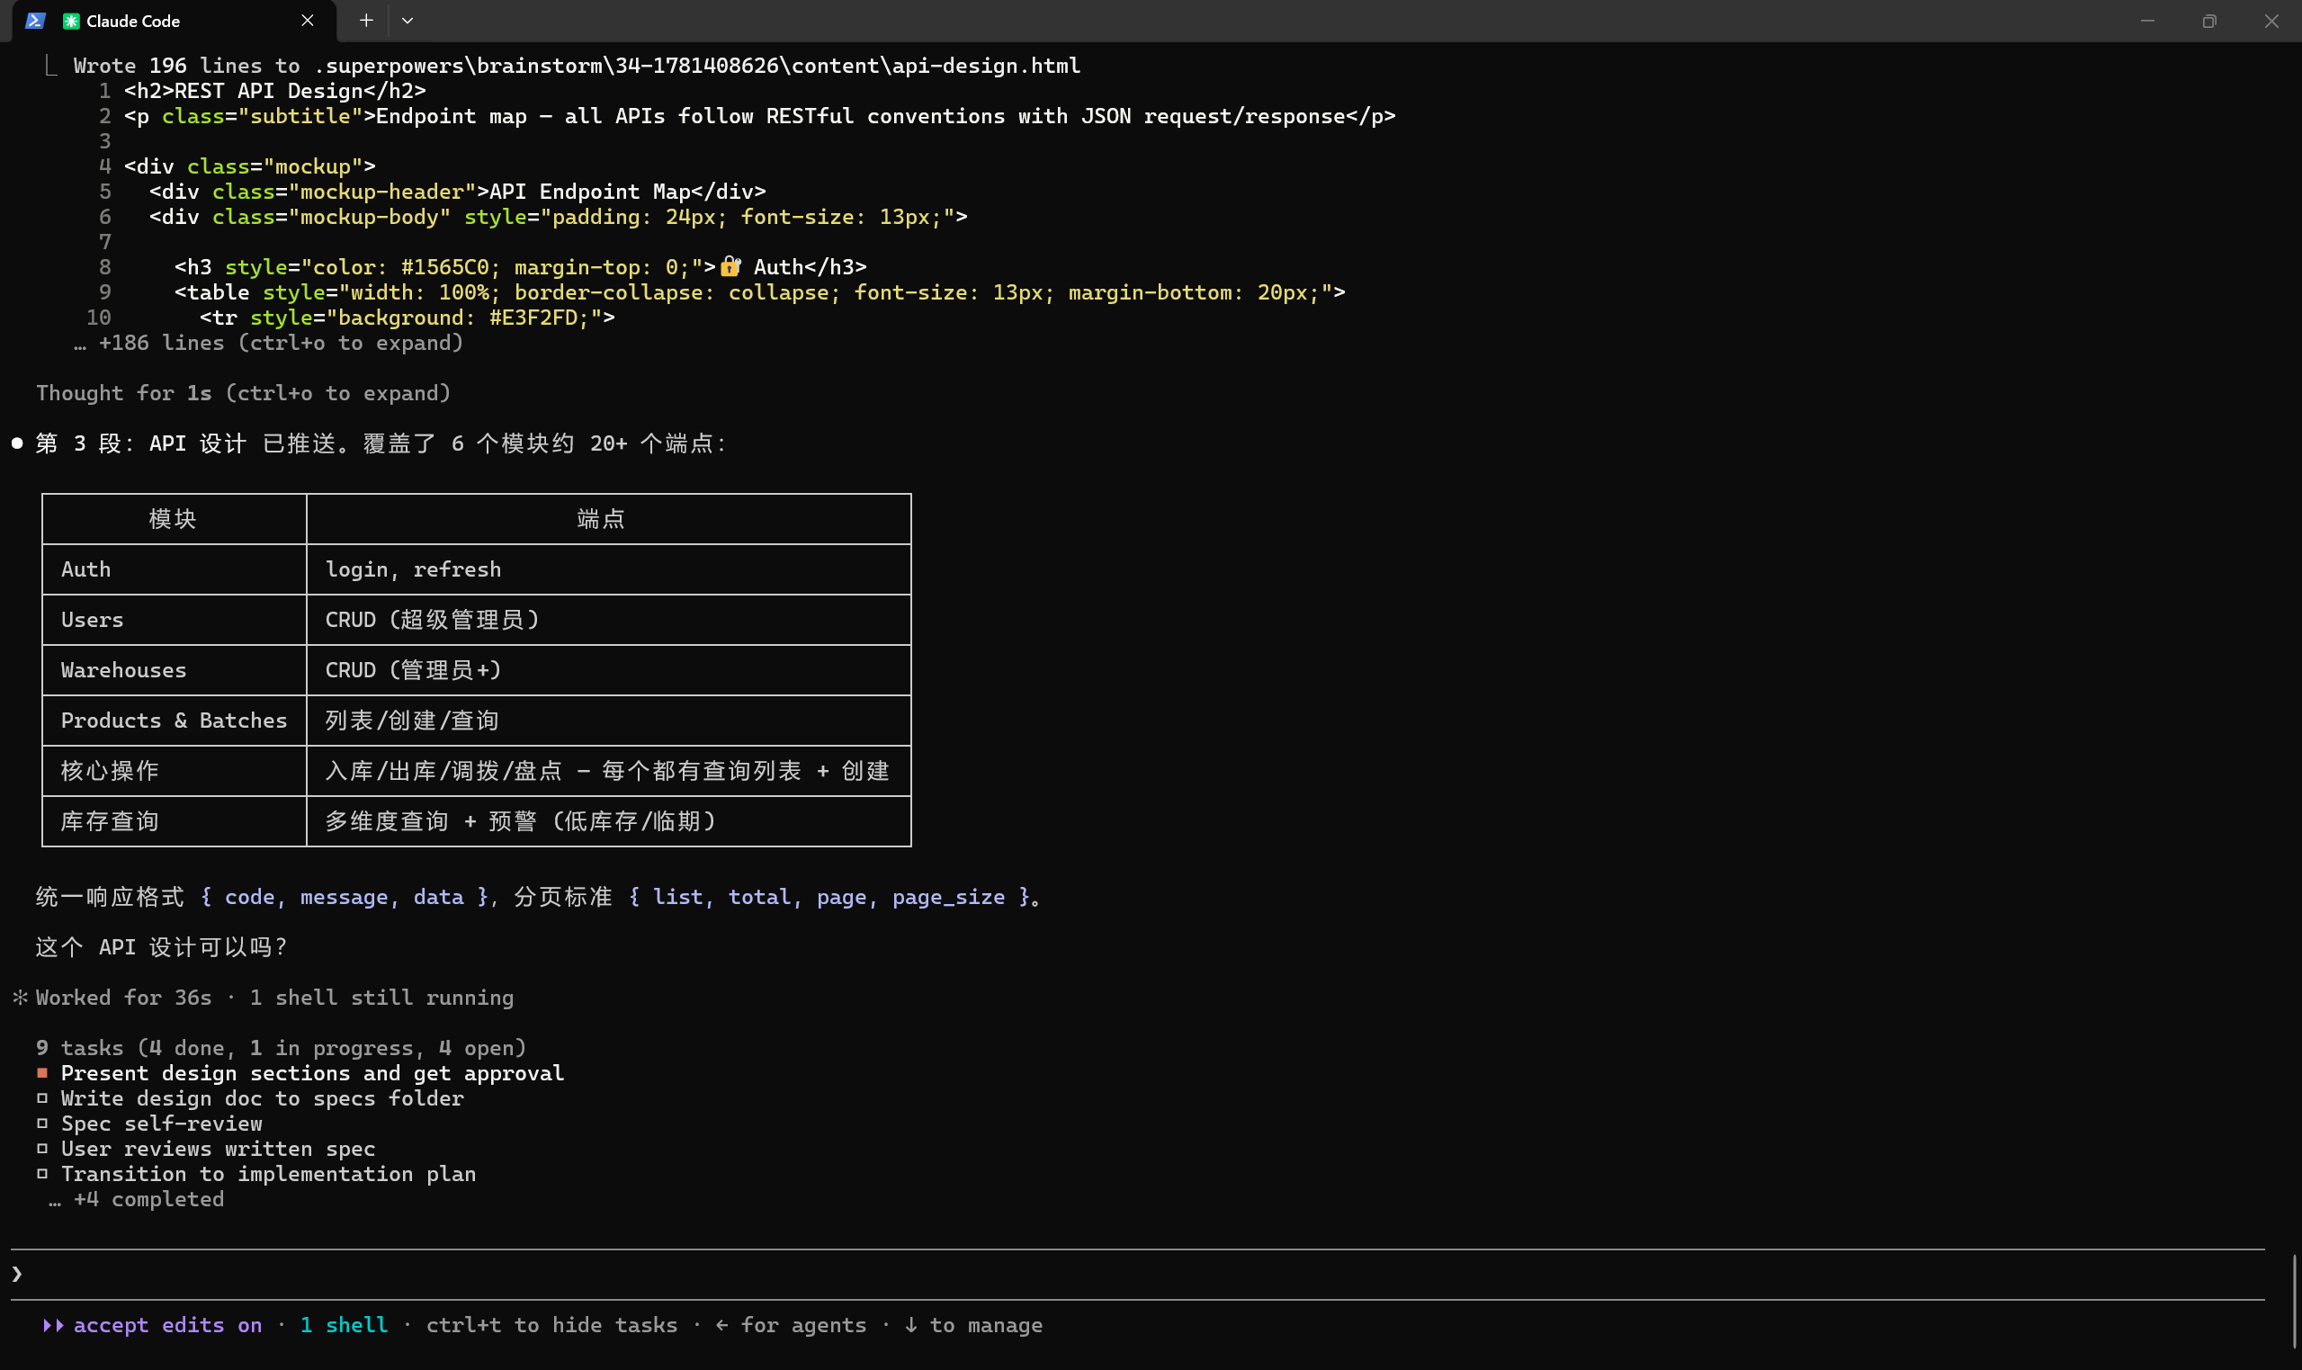Click the 'Worked for 36s' status line

(x=263, y=997)
